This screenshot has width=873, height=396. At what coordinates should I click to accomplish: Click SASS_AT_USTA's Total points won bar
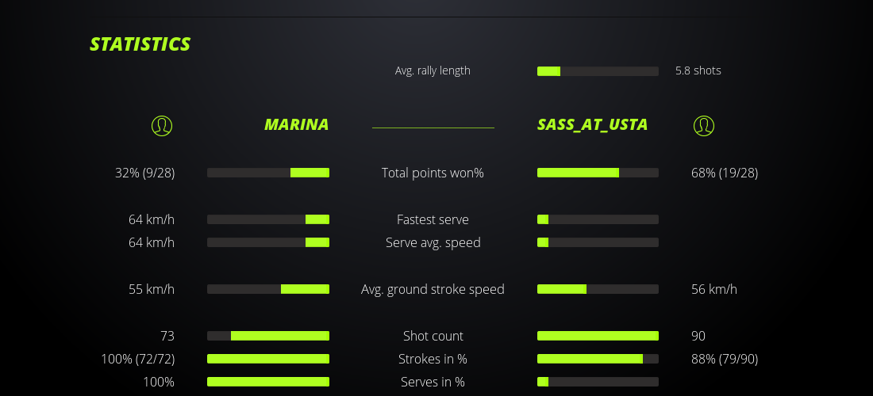pos(598,173)
